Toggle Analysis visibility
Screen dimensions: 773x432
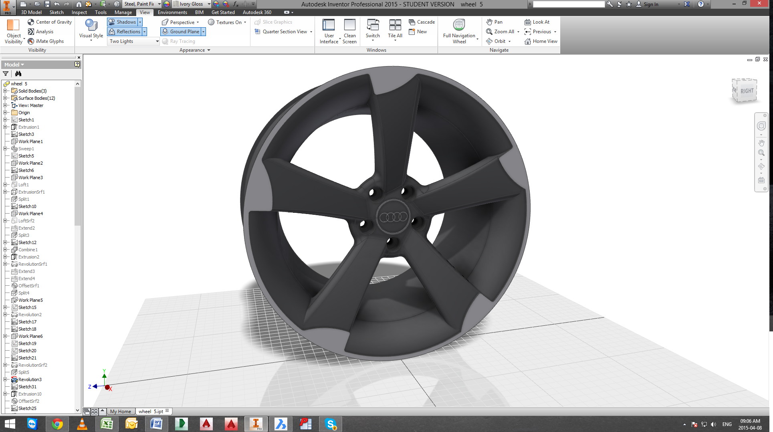[40, 32]
